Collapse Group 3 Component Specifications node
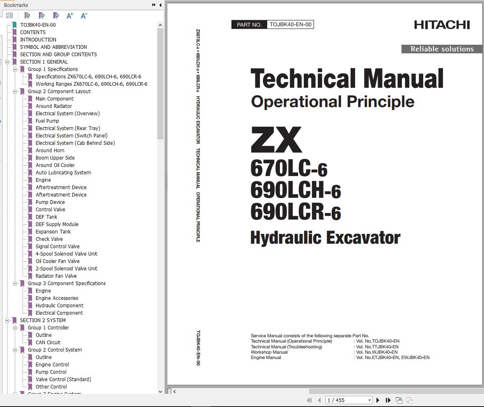The width and height of the screenshot is (484, 407). [x=14, y=284]
